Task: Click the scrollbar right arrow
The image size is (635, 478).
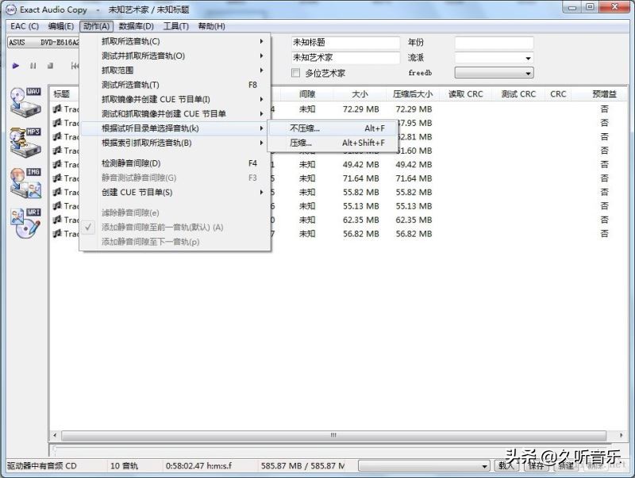Action: (622, 435)
